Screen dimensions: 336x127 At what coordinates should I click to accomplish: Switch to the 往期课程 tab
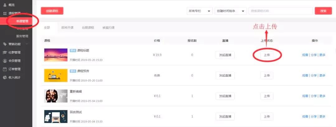pos(88,28)
